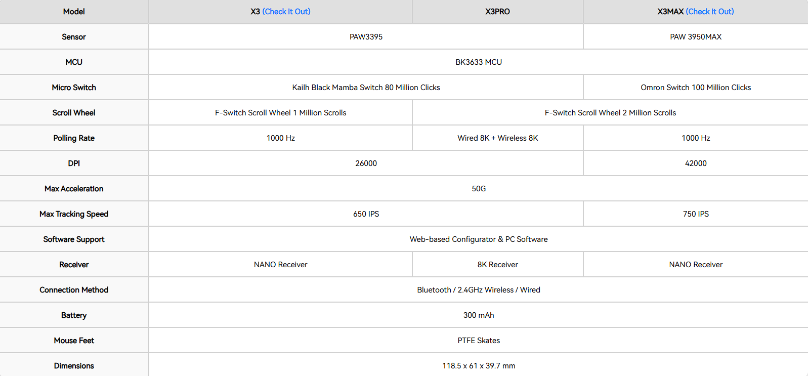Click the Wired 8K + Wireless 8K cell
808x376 pixels.
pyautogui.click(x=497, y=138)
